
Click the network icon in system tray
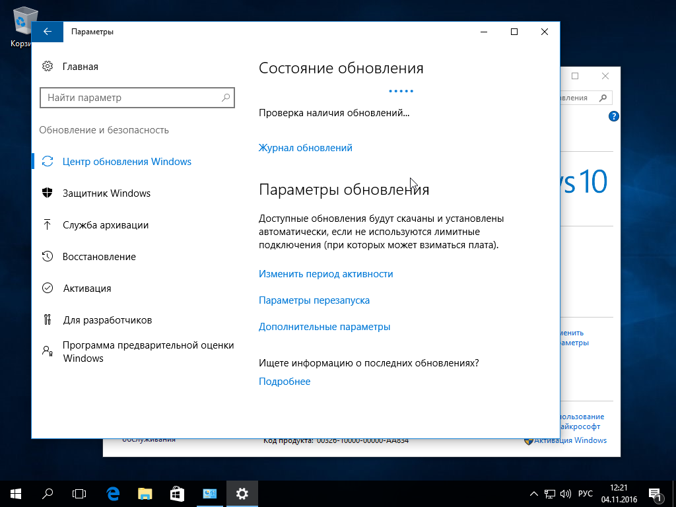549,494
